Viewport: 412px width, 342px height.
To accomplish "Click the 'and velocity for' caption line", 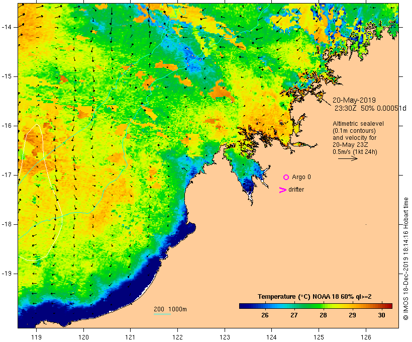I will click(354, 138).
